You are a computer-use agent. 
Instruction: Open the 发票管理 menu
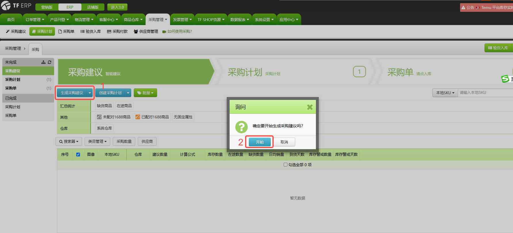tap(182, 20)
